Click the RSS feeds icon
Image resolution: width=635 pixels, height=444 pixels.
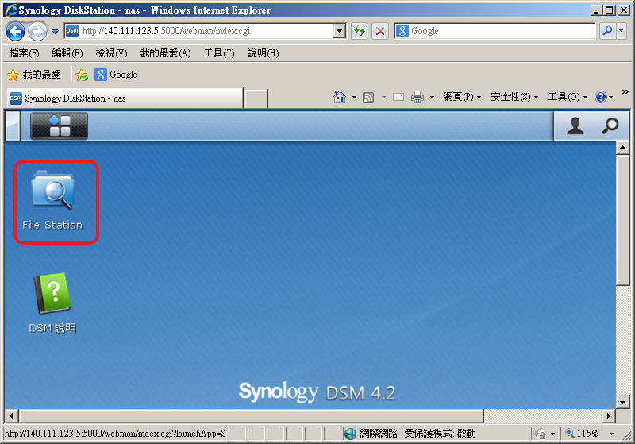368,97
